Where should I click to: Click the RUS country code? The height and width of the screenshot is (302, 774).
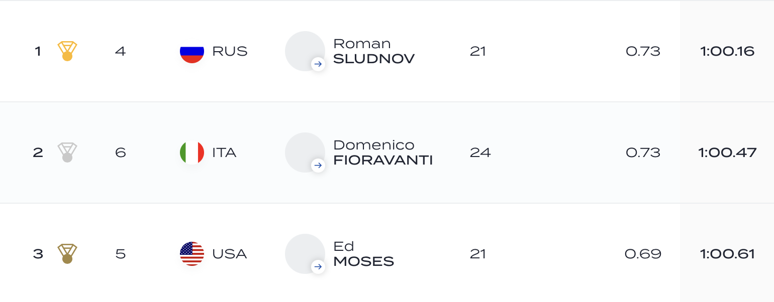click(230, 52)
